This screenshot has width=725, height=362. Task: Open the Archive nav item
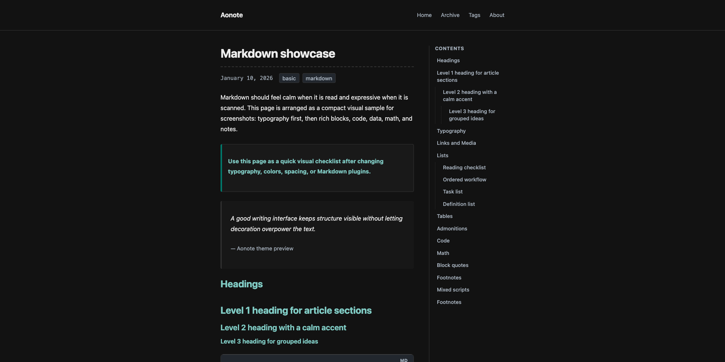(x=450, y=15)
